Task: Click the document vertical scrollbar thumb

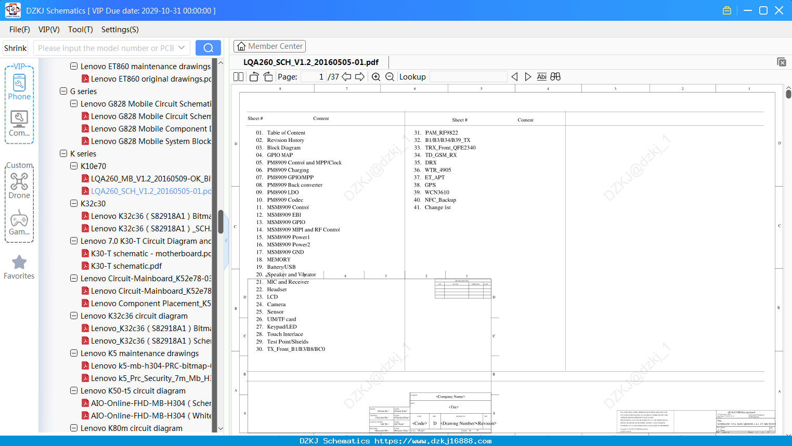Action: point(788,94)
